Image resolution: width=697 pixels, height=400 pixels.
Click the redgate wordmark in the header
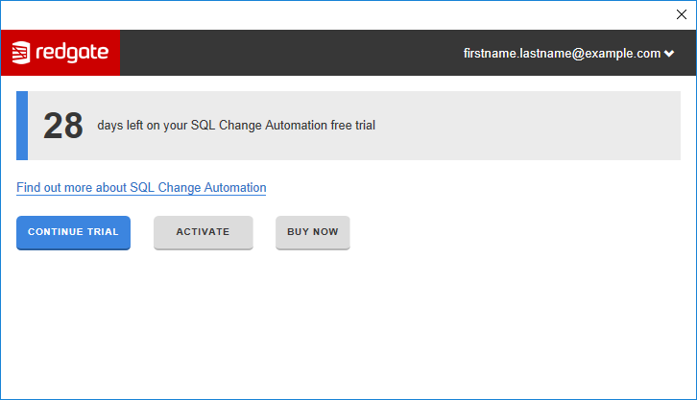(72, 53)
